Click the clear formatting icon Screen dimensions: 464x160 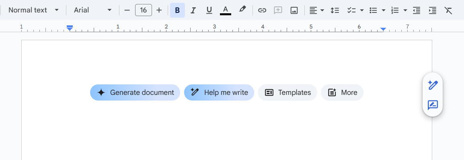click(448, 10)
